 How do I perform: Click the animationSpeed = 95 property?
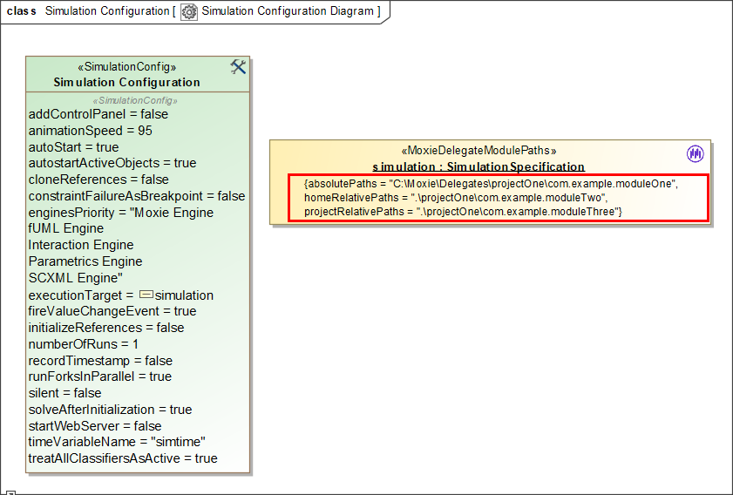point(91,131)
